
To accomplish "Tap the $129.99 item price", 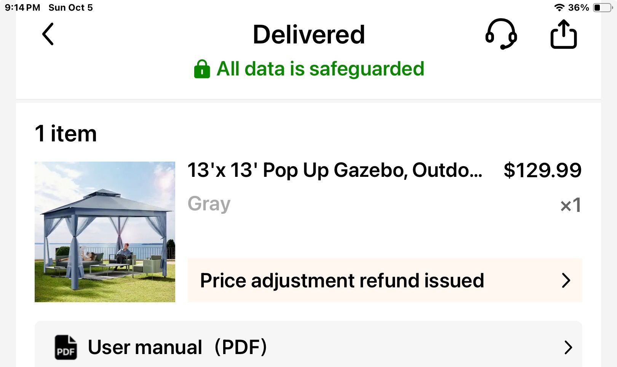I will click(x=542, y=170).
